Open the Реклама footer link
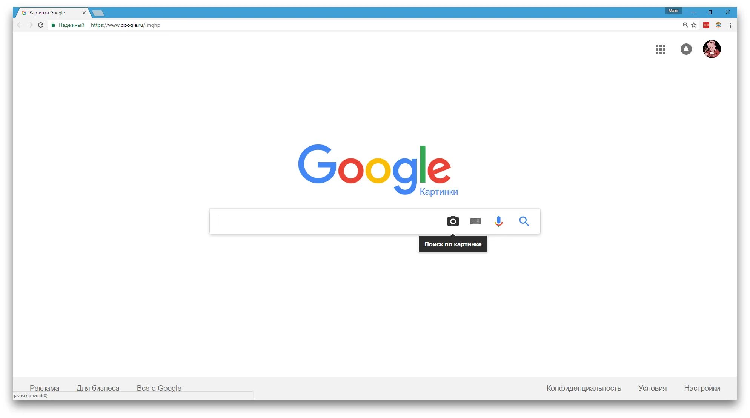 [x=45, y=388]
